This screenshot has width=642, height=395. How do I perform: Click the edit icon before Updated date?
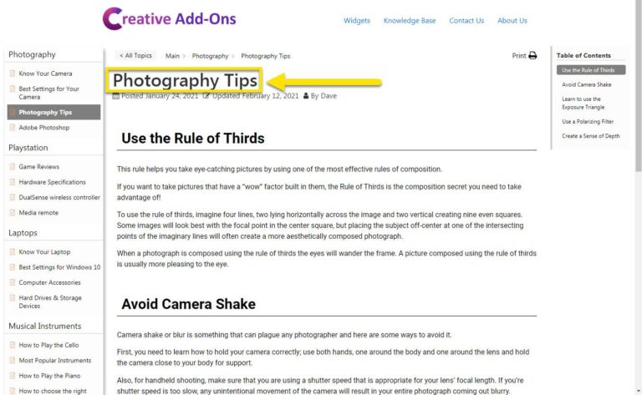pos(206,96)
